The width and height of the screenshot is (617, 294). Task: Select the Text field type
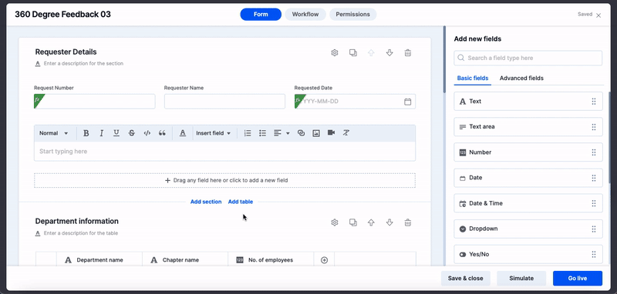coord(528,102)
